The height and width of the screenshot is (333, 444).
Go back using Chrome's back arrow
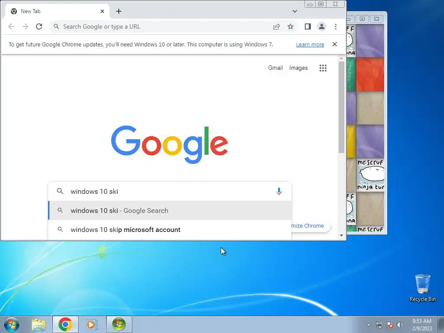click(x=11, y=26)
